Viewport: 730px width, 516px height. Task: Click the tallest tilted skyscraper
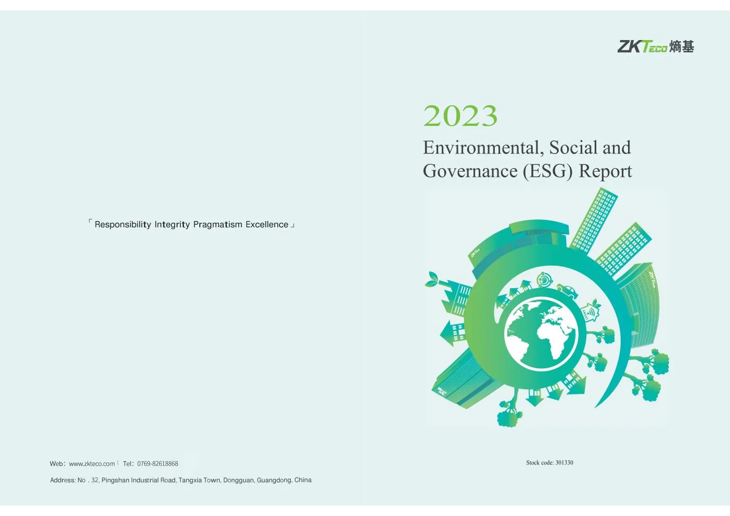click(x=593, y=220)
